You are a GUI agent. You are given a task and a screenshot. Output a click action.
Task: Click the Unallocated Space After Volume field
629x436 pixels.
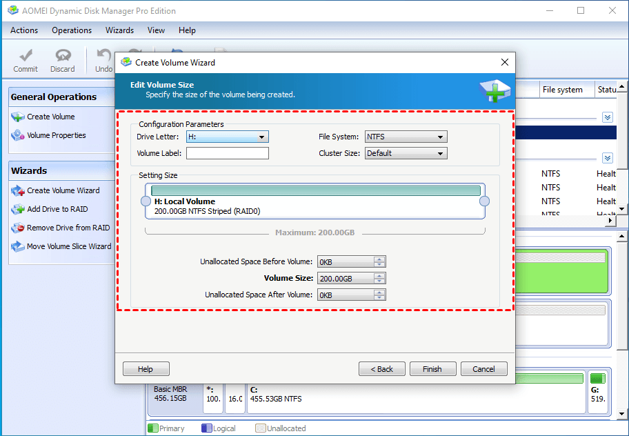click(346, 295)
